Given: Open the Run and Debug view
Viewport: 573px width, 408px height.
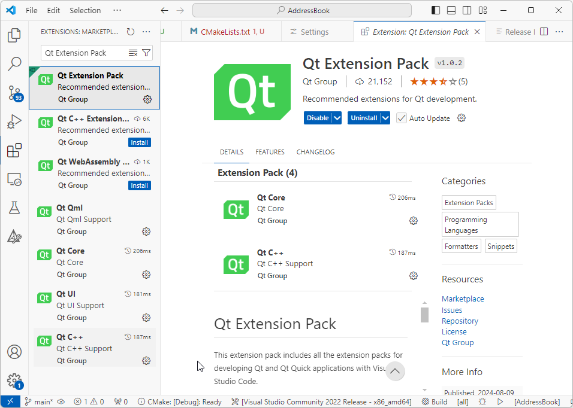Looking at the screenshot, I should 14,122.
